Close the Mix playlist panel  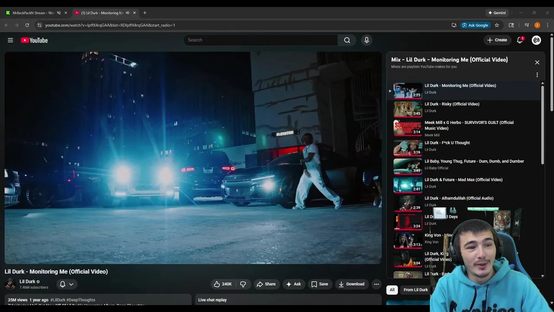point(537,62)
